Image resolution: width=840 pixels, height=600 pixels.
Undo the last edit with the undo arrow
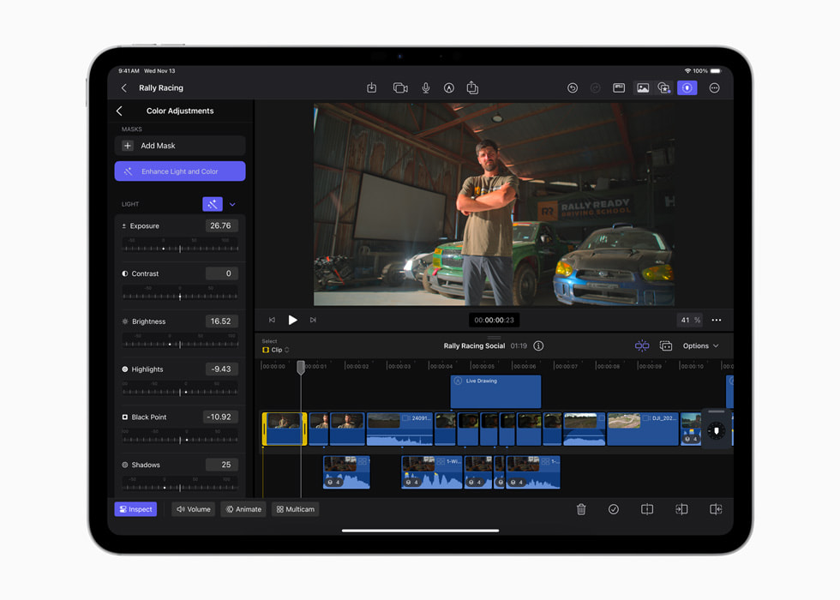point(572,87)
